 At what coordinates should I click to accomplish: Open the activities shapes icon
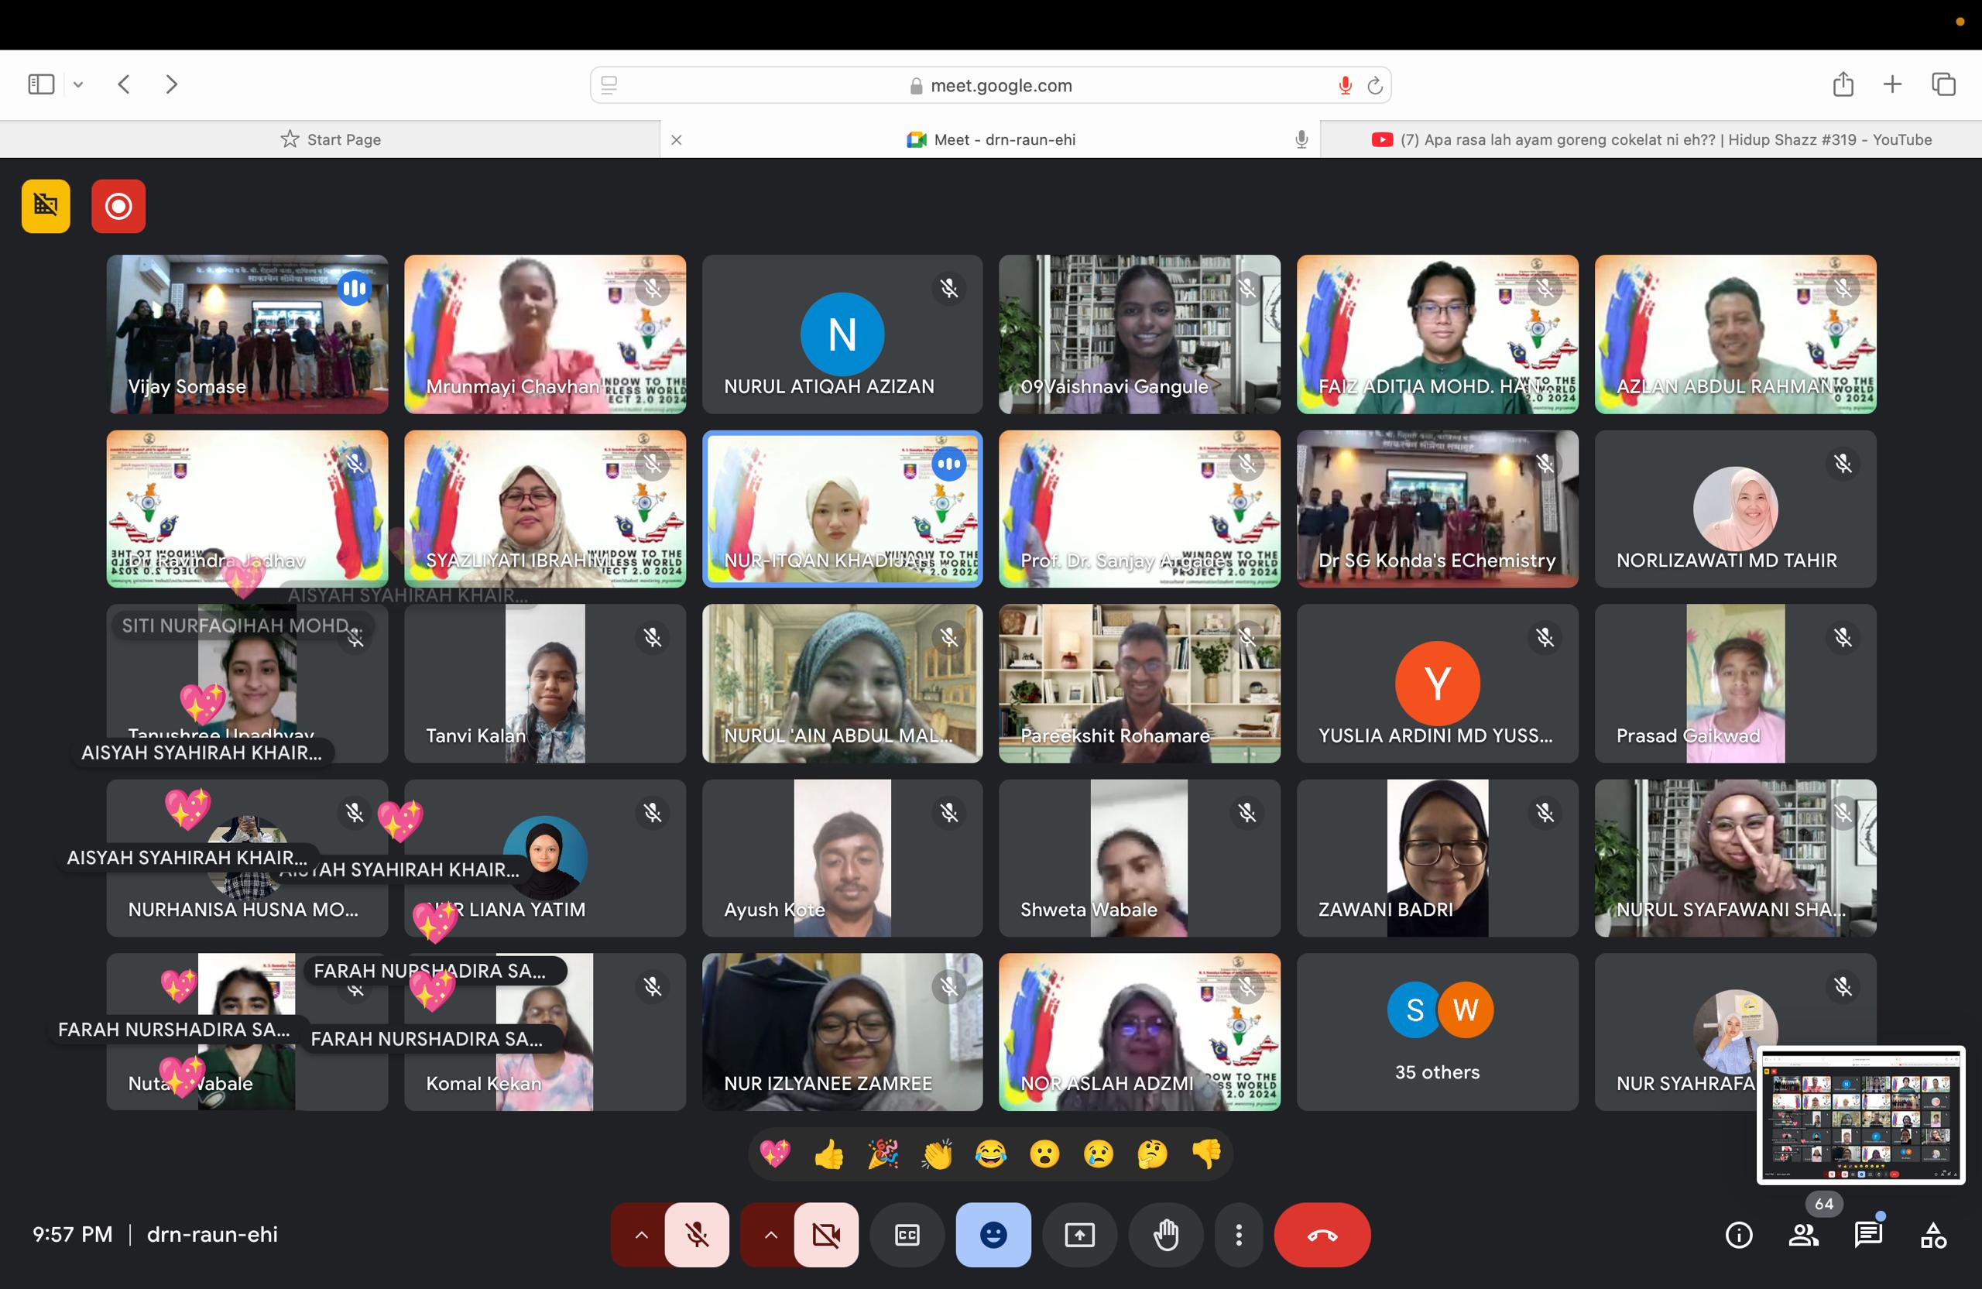click(x=1933, y=1235)
